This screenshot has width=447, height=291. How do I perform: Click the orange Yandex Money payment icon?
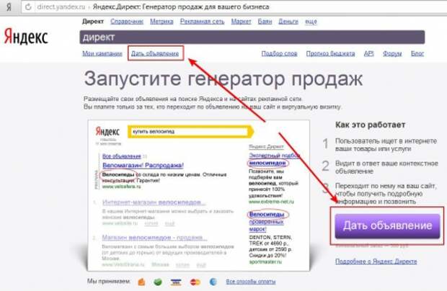(x=141, y=282)
